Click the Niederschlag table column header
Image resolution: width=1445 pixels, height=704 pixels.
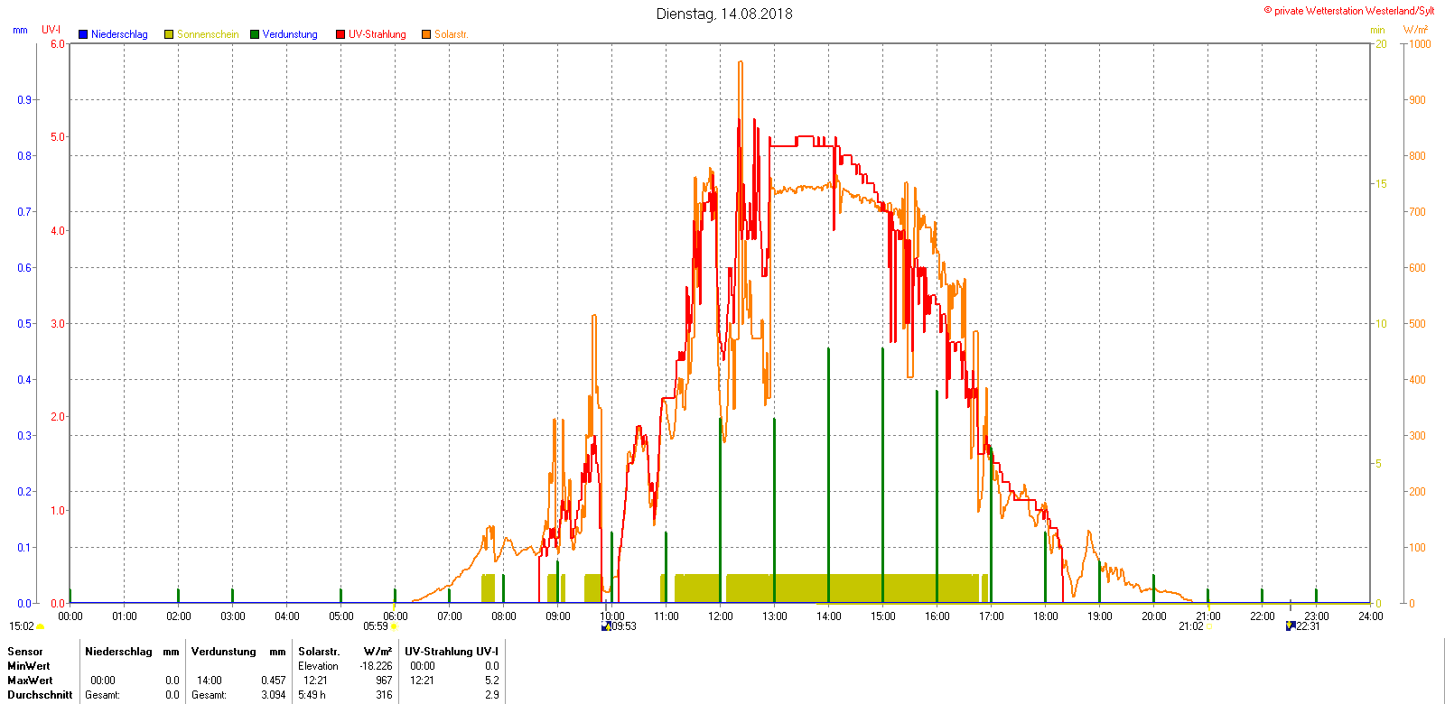pyautogui.click(x=118, y=652)
